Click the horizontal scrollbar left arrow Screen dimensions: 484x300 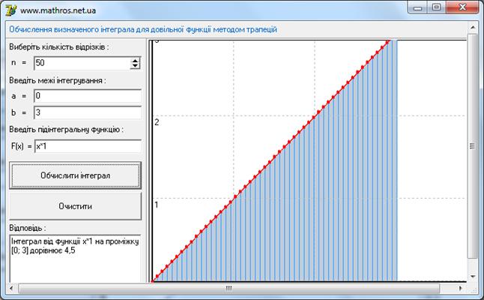pos(11,288)
